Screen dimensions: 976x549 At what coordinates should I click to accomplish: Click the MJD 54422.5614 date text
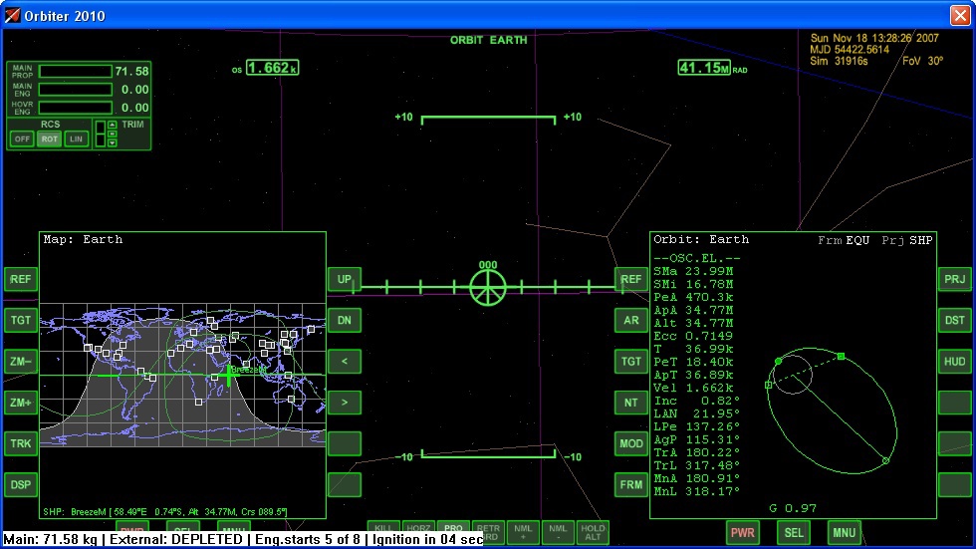[x=850, y=49]
